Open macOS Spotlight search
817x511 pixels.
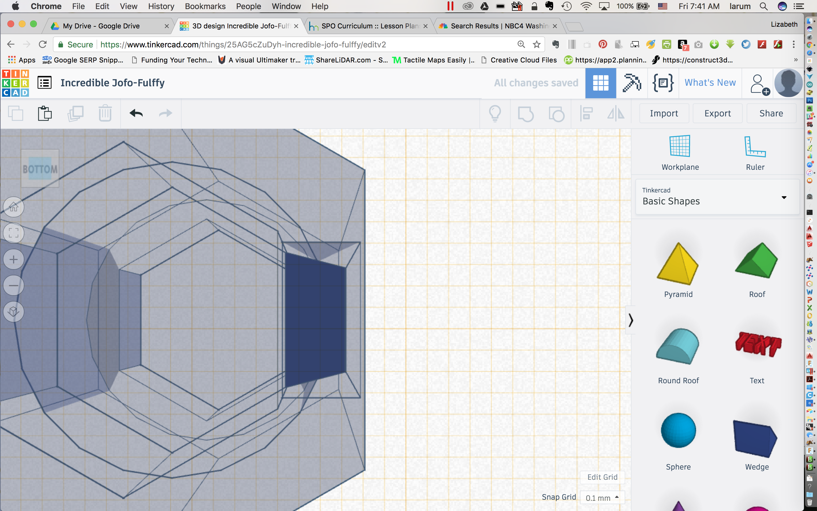pyautogui.click(x=764, y=7)
